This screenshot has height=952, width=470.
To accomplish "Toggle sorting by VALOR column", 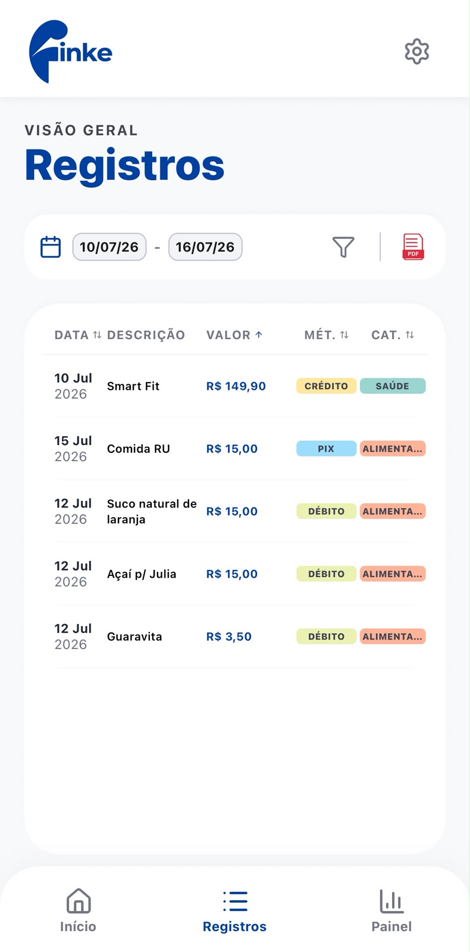I will pos(234,335).
